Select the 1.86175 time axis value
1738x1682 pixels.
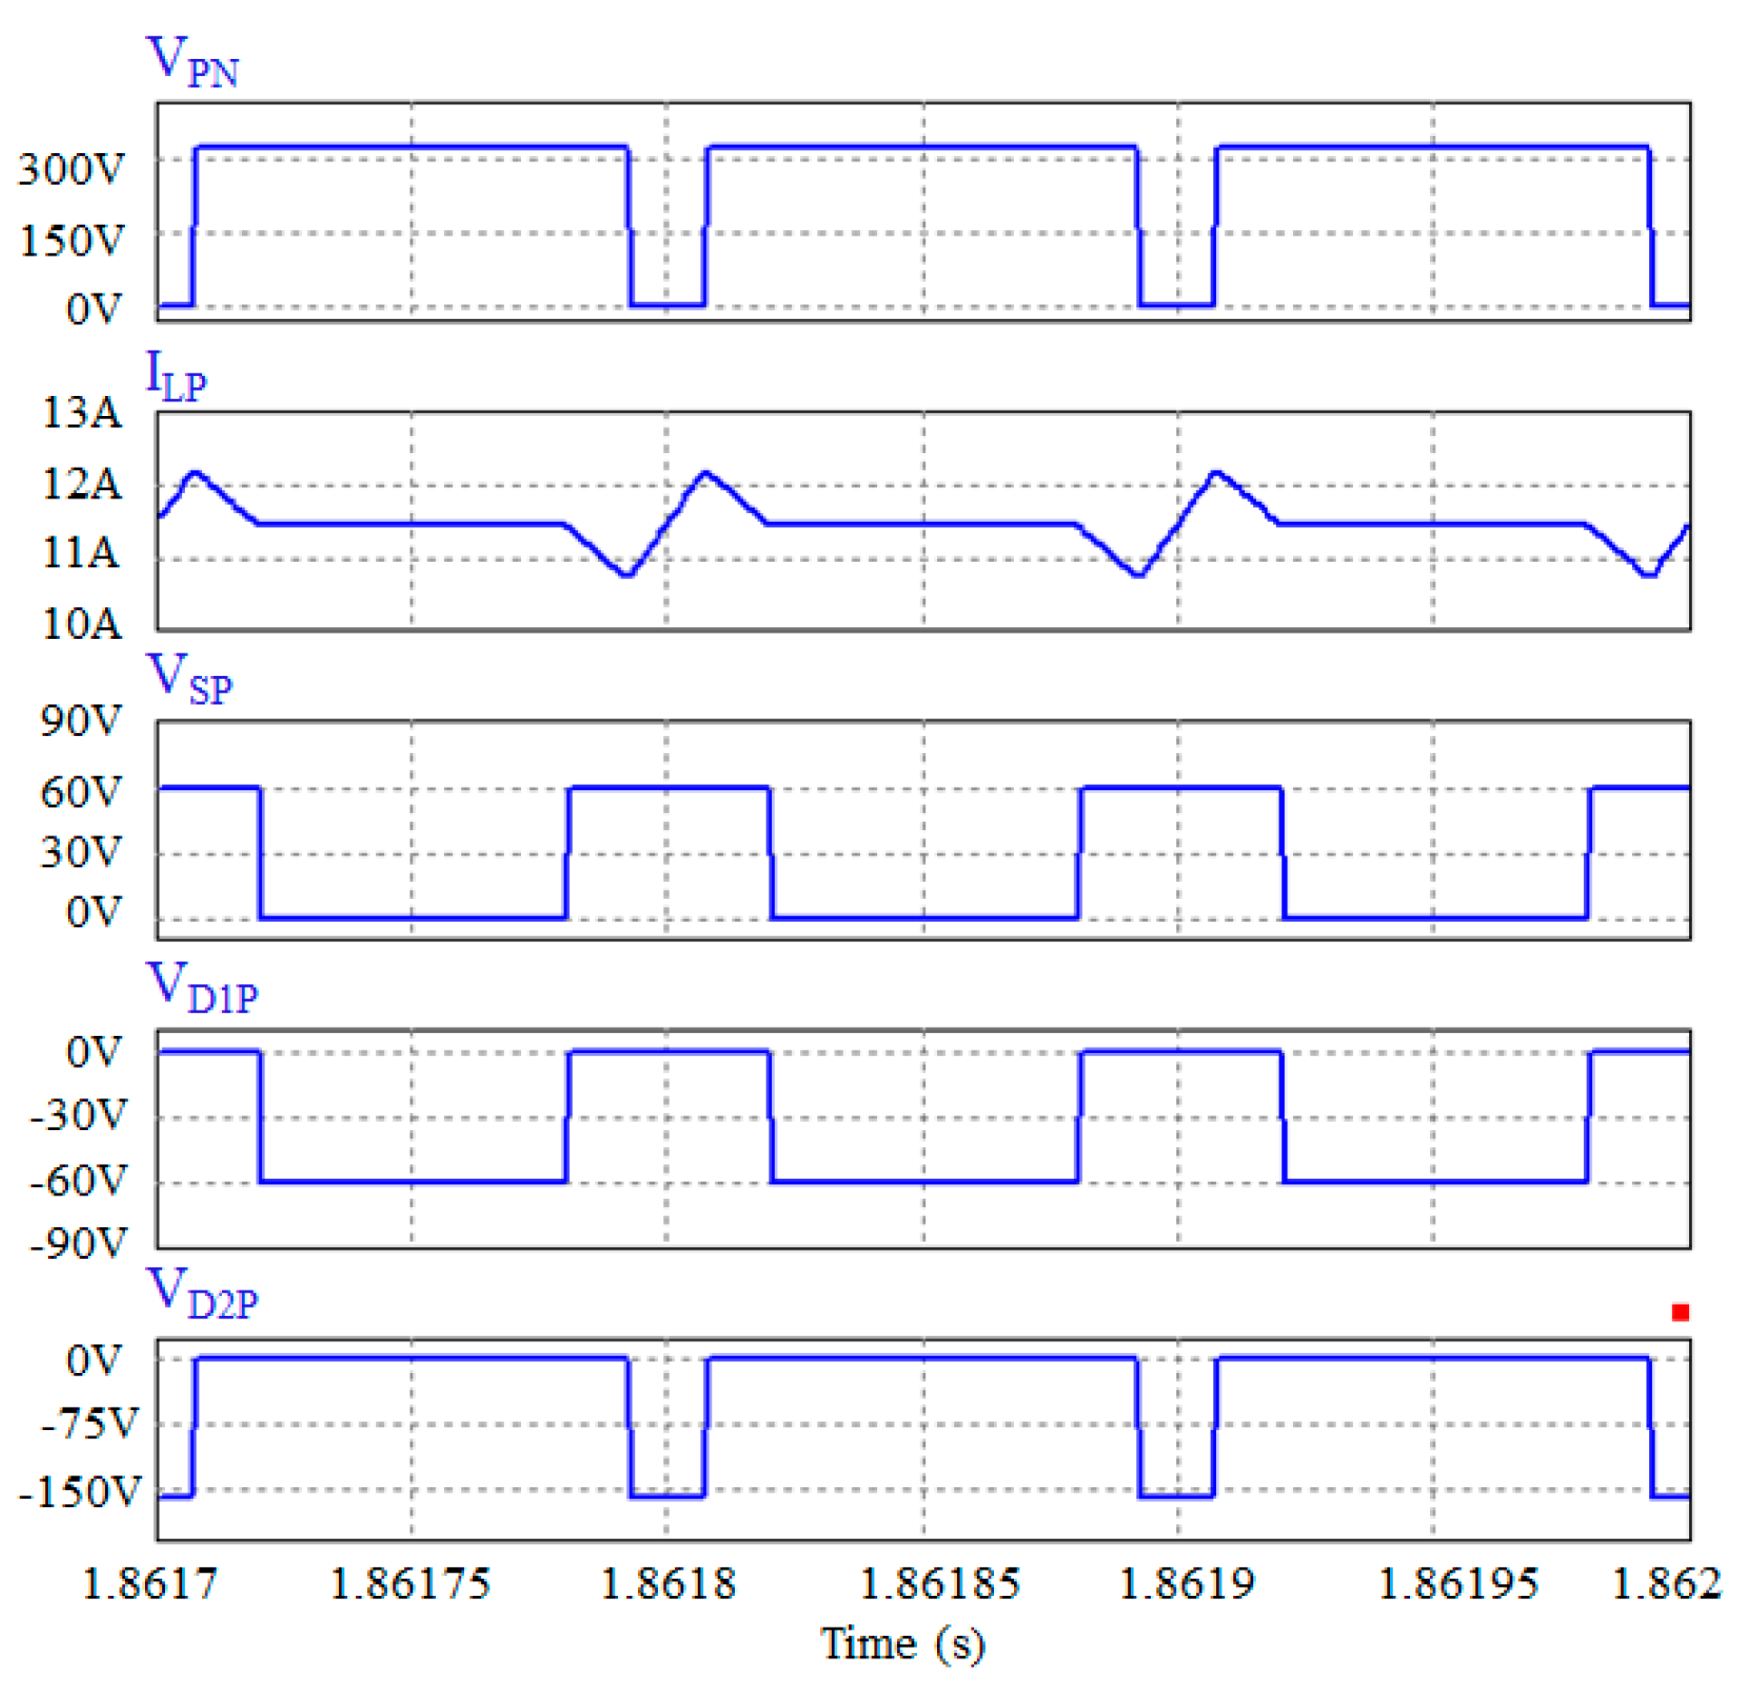point(410,1585)
